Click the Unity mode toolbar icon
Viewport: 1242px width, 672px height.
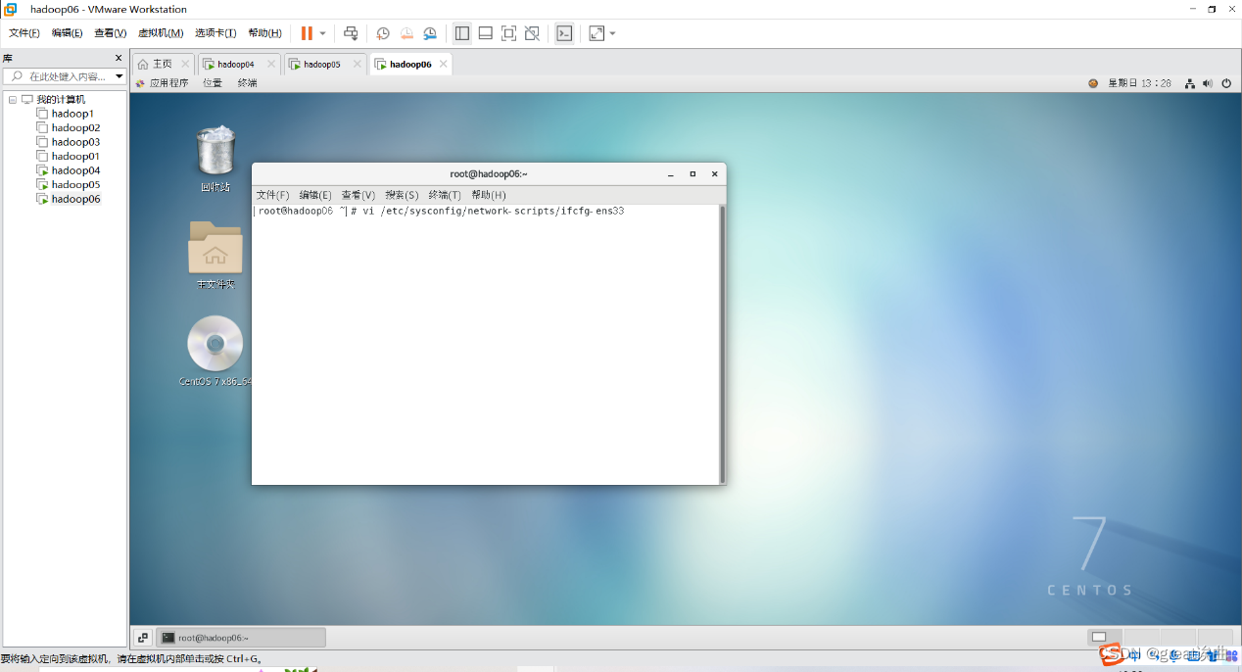pyautogui.click(x=533, y=33)
